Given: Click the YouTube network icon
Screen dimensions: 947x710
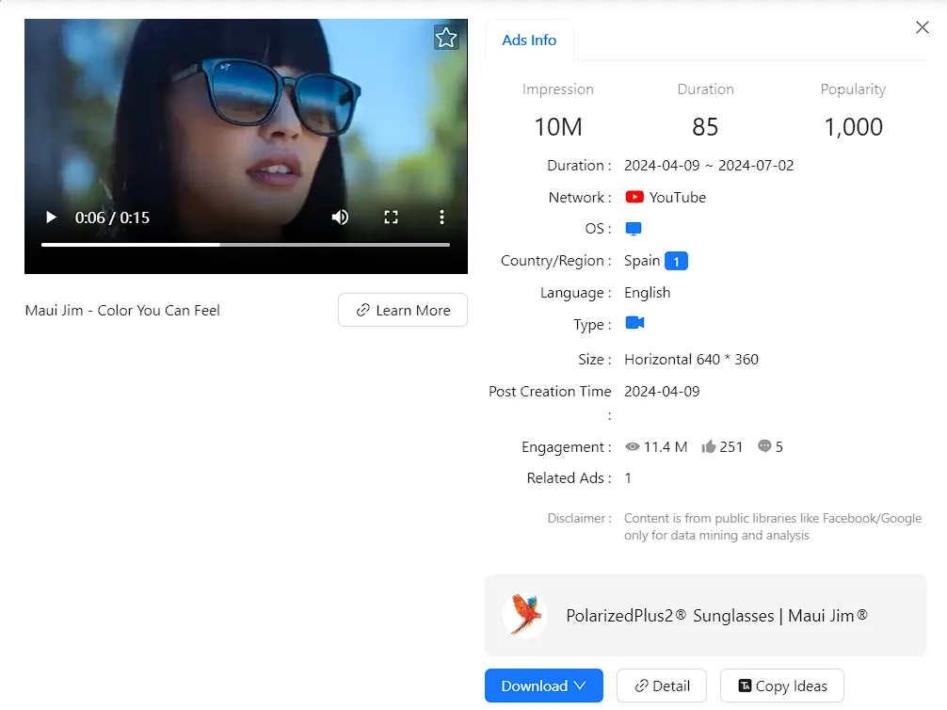Looking at the screenshot, I should (634, 197).
